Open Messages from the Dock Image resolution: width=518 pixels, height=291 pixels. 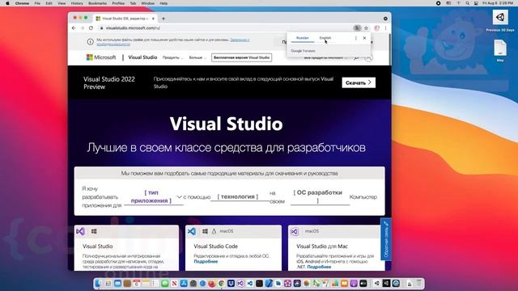[x=165, y=284]
